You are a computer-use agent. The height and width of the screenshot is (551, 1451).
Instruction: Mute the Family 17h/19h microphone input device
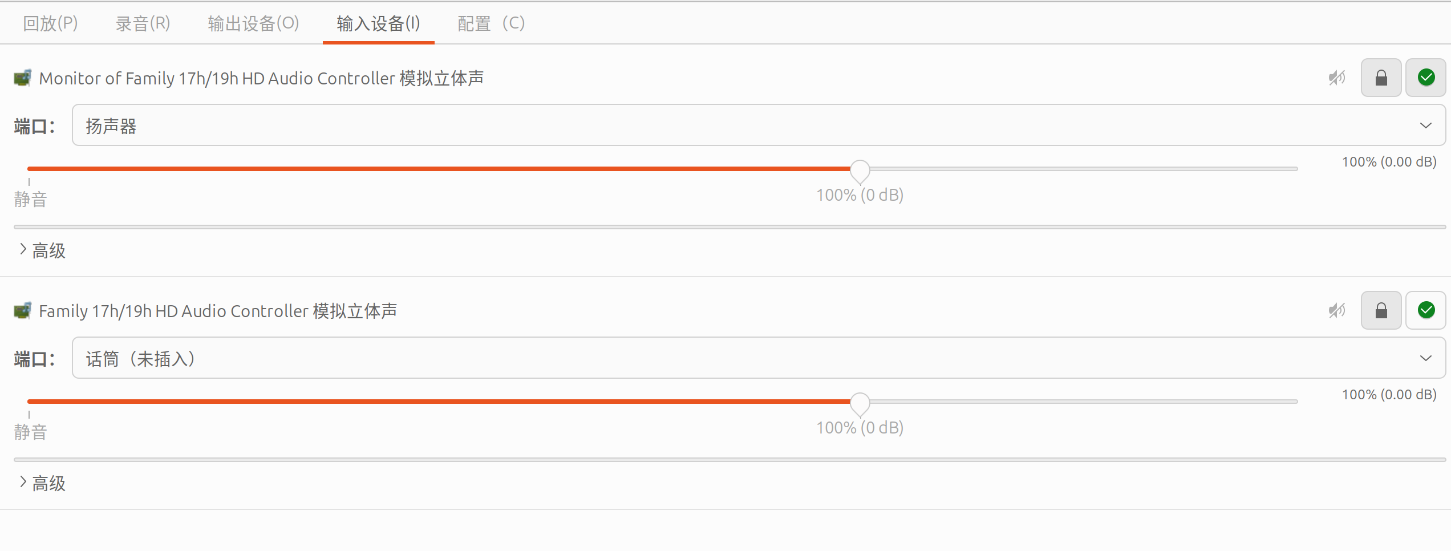point(1336,310)
